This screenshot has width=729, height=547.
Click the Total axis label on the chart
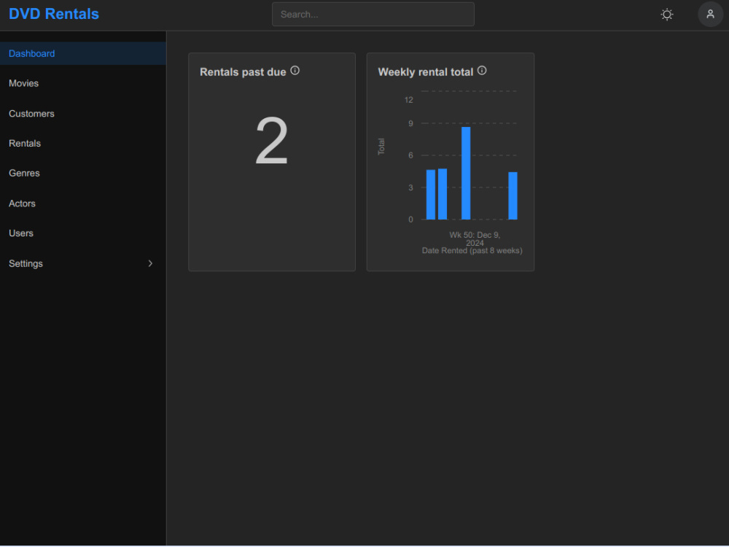[x=381, y=147]
